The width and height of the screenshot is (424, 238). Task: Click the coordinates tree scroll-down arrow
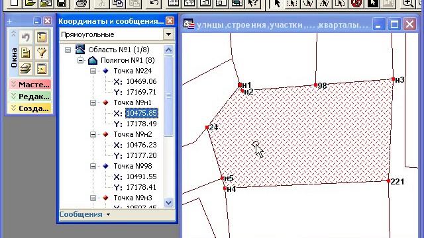pos(168,202)
